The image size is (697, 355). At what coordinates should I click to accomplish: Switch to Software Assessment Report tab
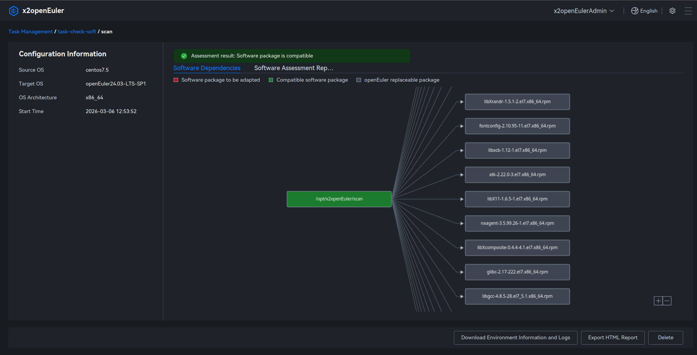pyautogui.click(x=293, y=68)
